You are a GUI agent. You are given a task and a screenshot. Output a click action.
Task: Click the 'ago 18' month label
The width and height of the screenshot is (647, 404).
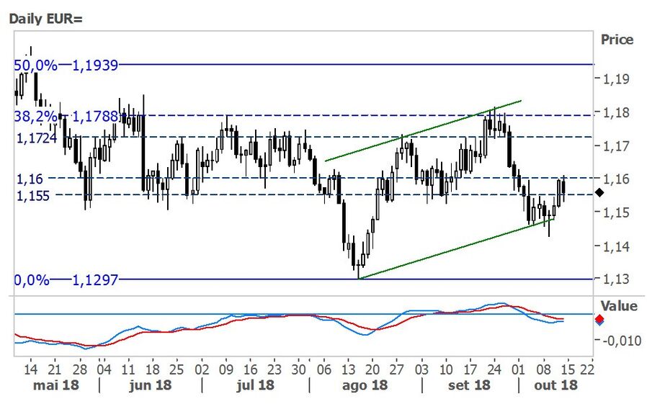tap(365, 385)
